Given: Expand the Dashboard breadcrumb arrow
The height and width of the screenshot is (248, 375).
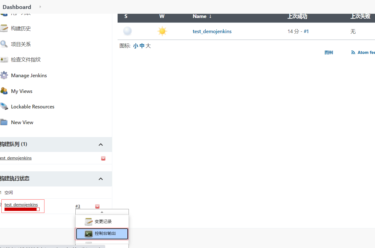Looking at the screenshot, I should pos(40,6).
